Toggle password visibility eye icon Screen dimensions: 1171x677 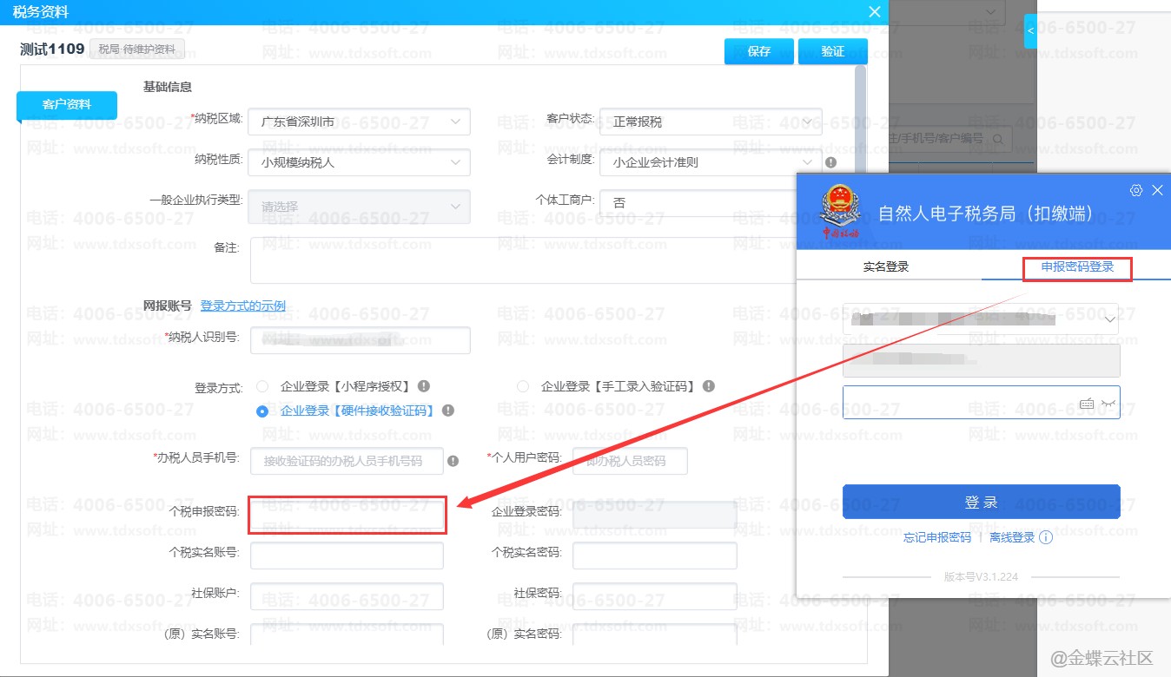1108,403
